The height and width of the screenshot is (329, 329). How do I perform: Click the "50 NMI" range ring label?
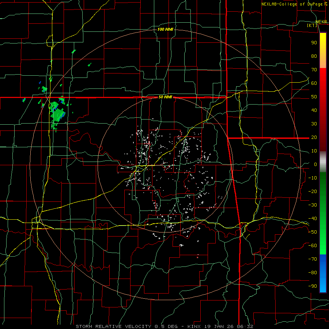pos(165,97)
